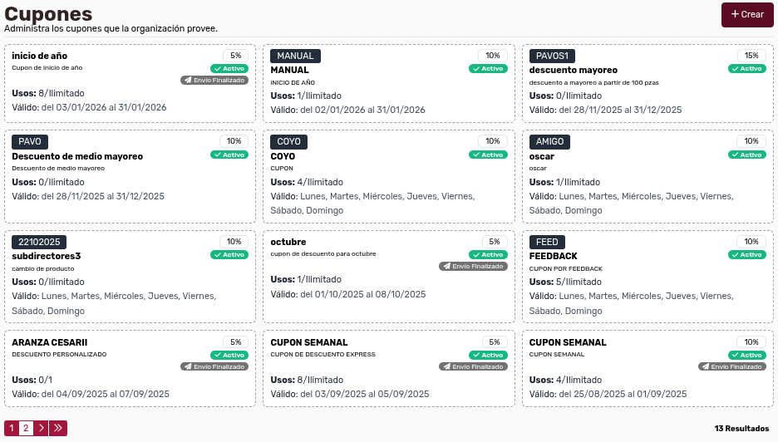Open the octubre coupon title
The image size is (778, 442).
point(288,242)
